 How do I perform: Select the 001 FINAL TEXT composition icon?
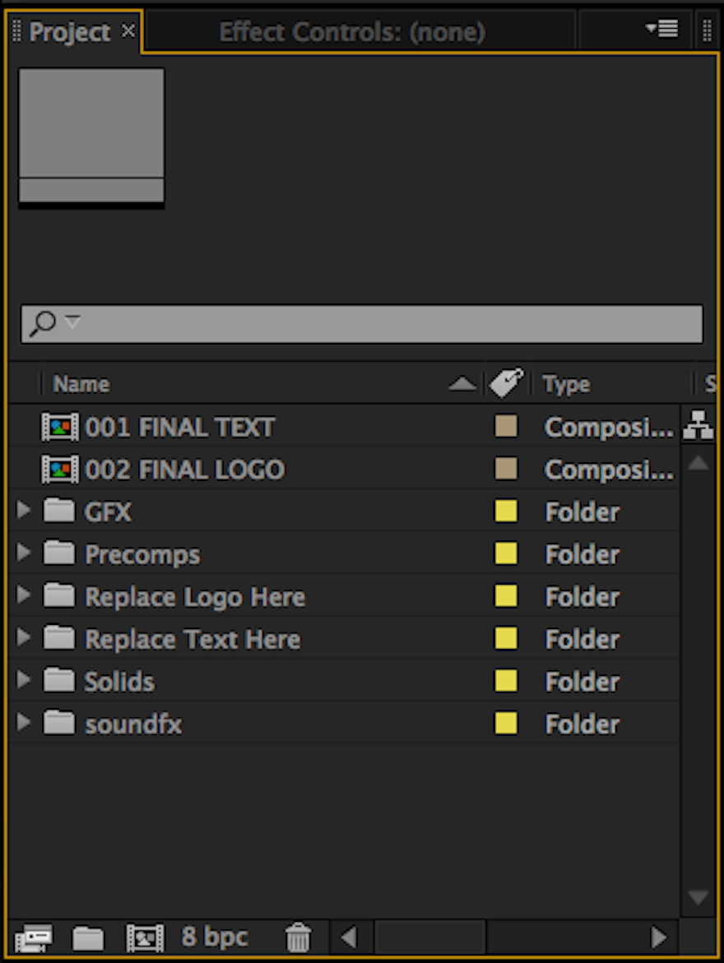pos(60,427)
